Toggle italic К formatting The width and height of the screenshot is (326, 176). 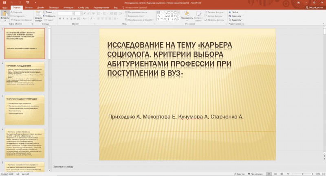64,19
